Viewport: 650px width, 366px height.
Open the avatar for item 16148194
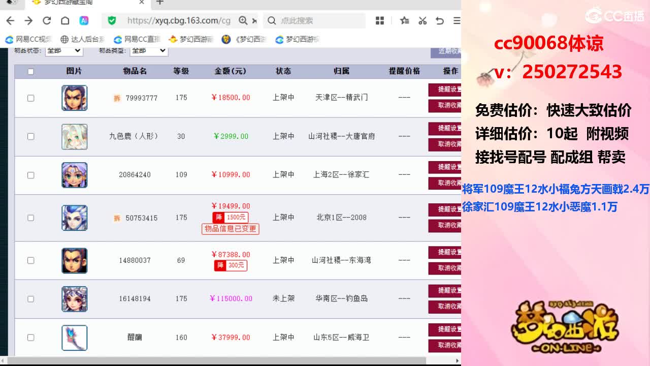[x=75, y=299]
